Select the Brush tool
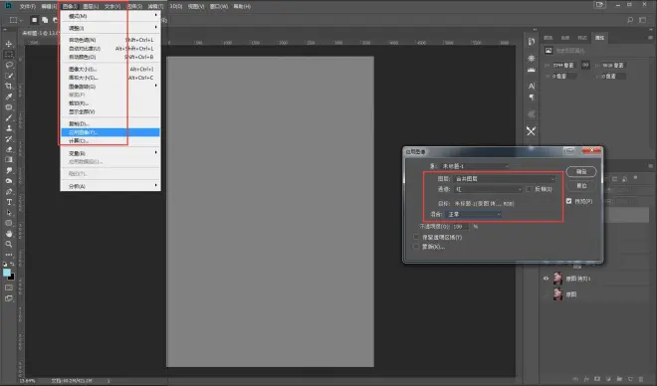Image resolution: width=657 pixels, height=386 pixels. [x=8, y=117]
